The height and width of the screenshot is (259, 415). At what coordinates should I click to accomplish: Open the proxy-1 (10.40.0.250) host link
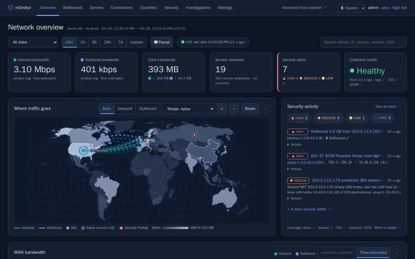point(305,163)
